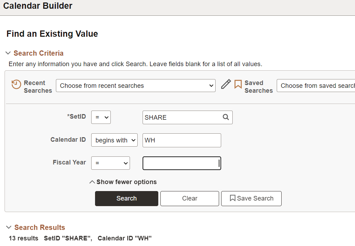
Task: Click the Saved Searches bookmark icon
Action: tap(238, 84)
